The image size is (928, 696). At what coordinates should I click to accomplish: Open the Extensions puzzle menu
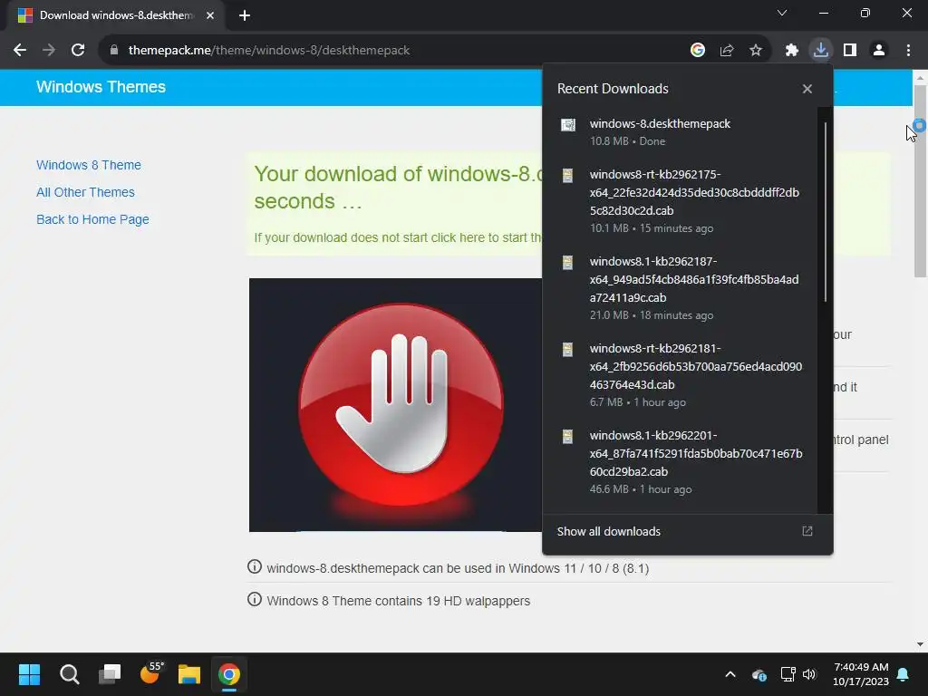[x=792, y=51]
